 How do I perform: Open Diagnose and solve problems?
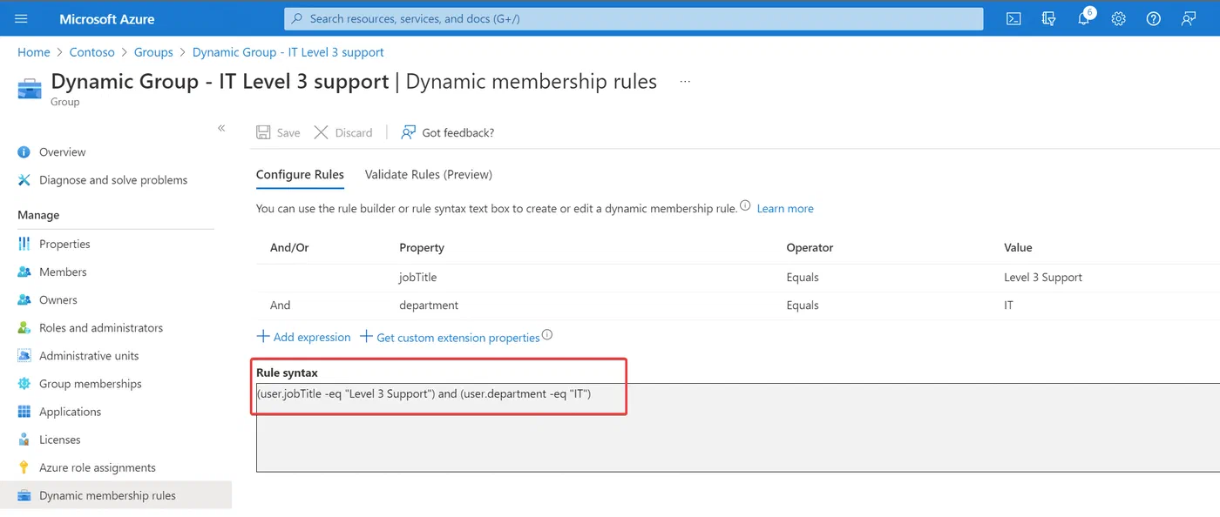pyautogui.click(x=113, y=180)
